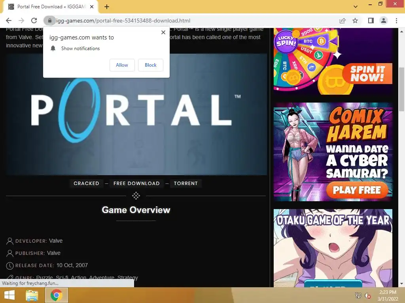Click the page vertical scrollbar thumb

(x=401, y=89)
